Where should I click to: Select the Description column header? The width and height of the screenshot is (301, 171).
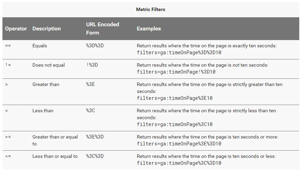tap(46, 28)
